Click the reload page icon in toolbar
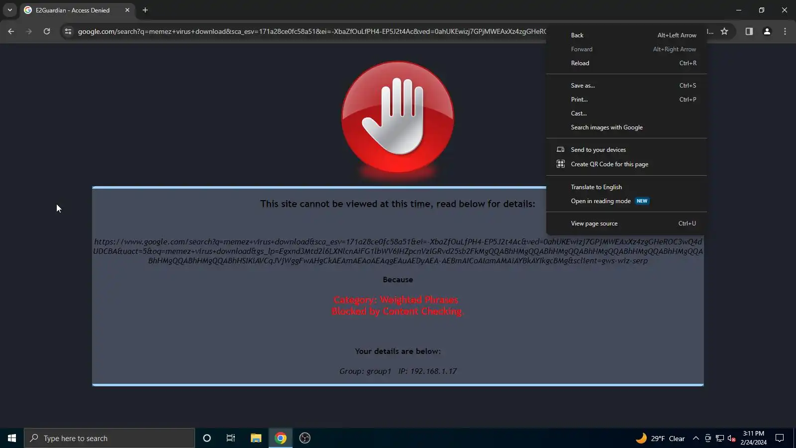This screenshot has width=796, height=448. coord(47,31)
